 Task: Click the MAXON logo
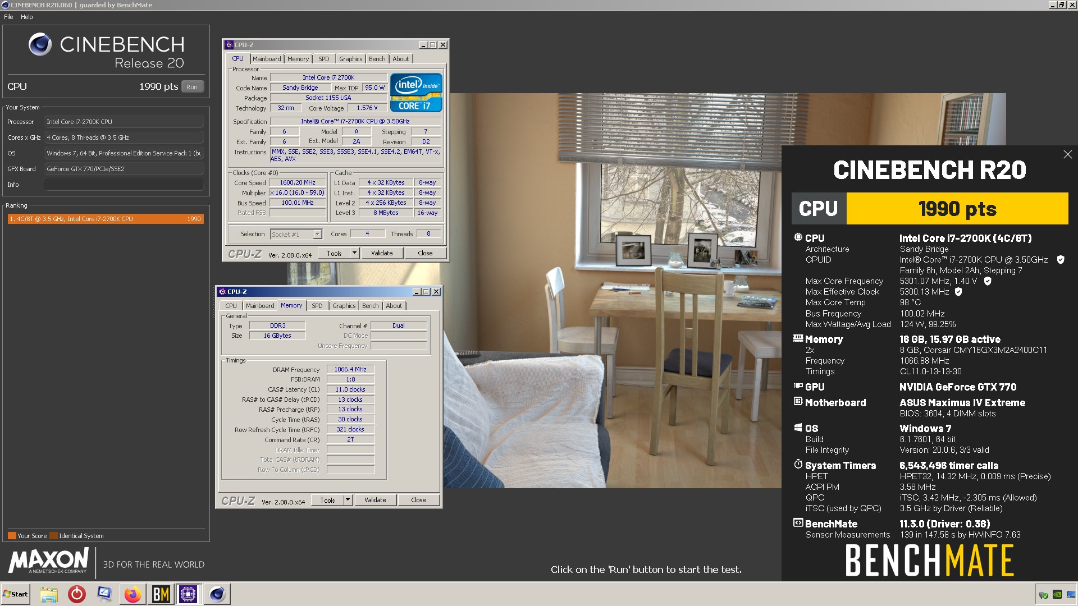[48, 561]
